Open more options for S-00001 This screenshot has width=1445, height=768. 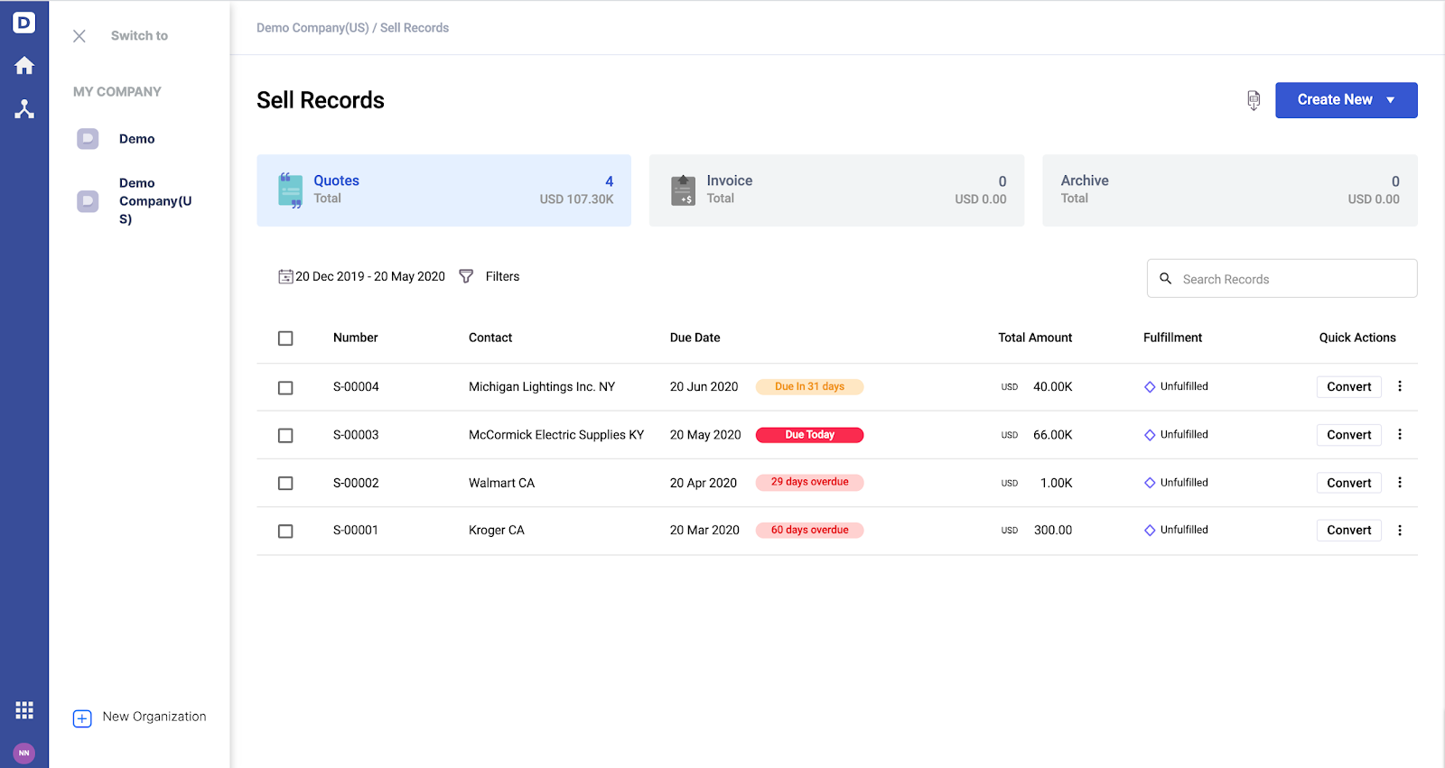[x=1400, y=531]
